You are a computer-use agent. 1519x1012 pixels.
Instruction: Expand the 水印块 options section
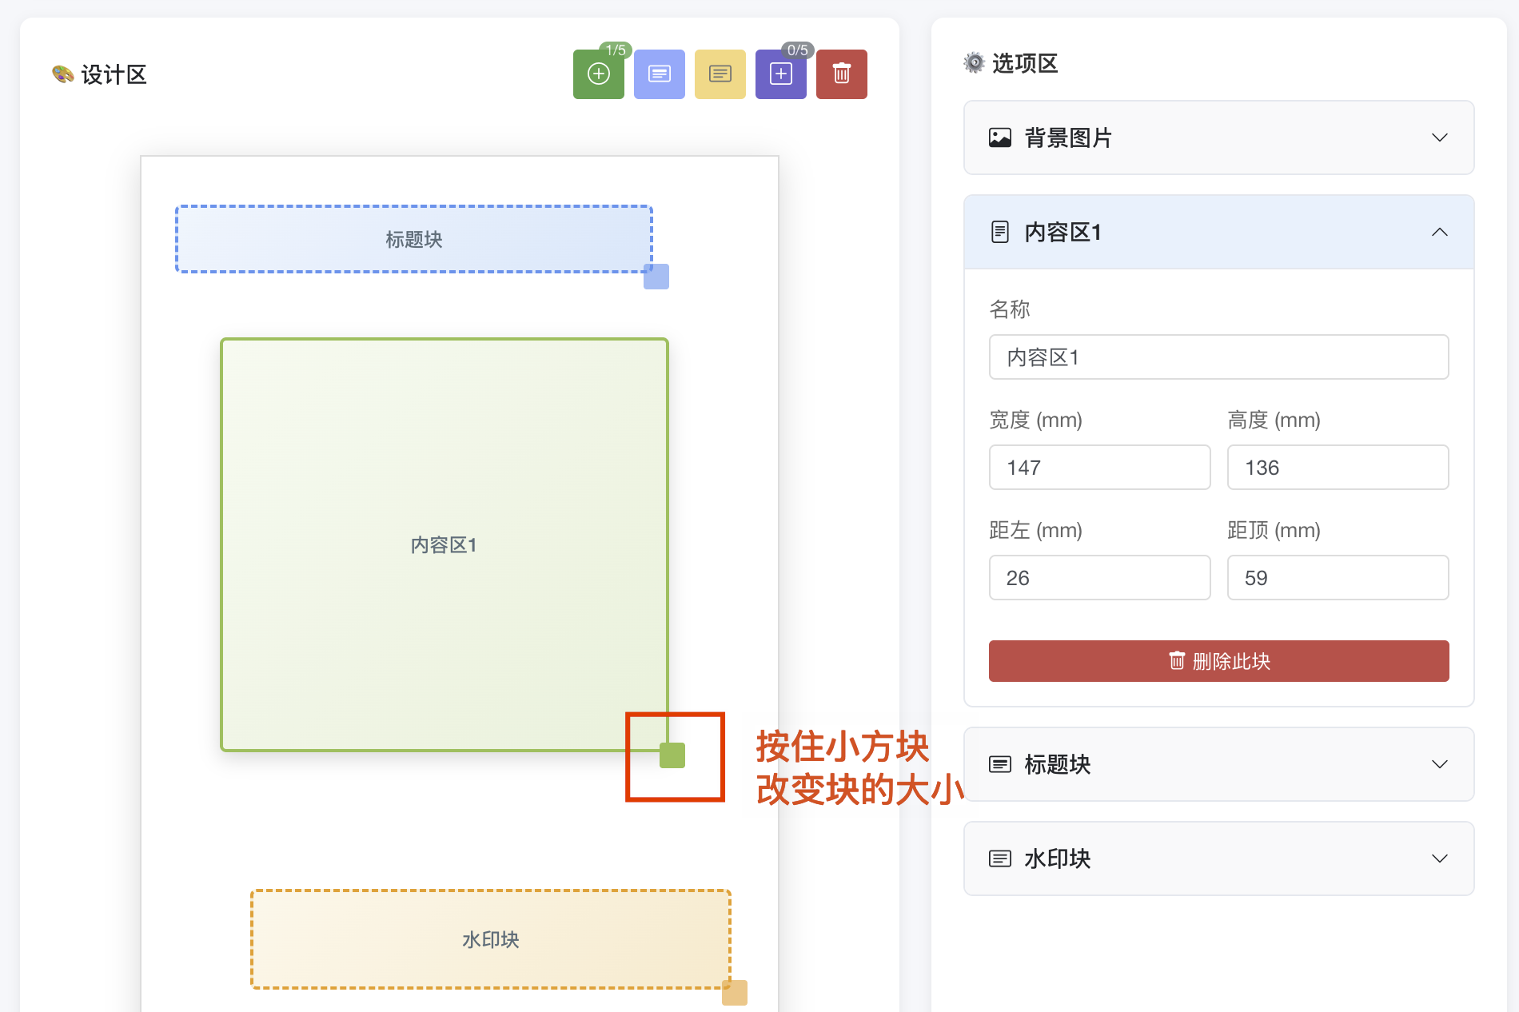click(1218, 859)
